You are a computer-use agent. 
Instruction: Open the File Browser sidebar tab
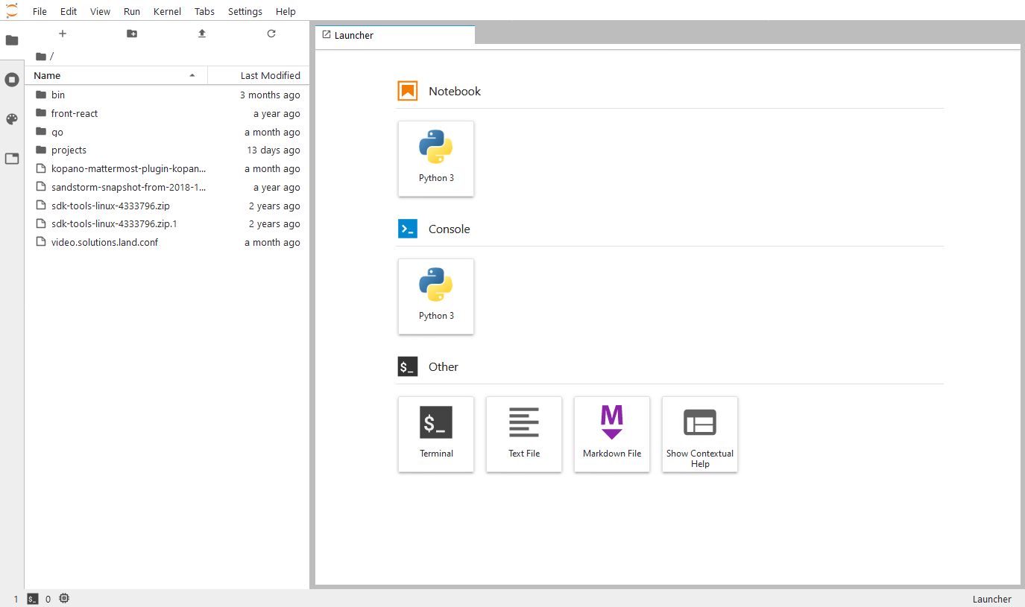[x=12, y=40]
